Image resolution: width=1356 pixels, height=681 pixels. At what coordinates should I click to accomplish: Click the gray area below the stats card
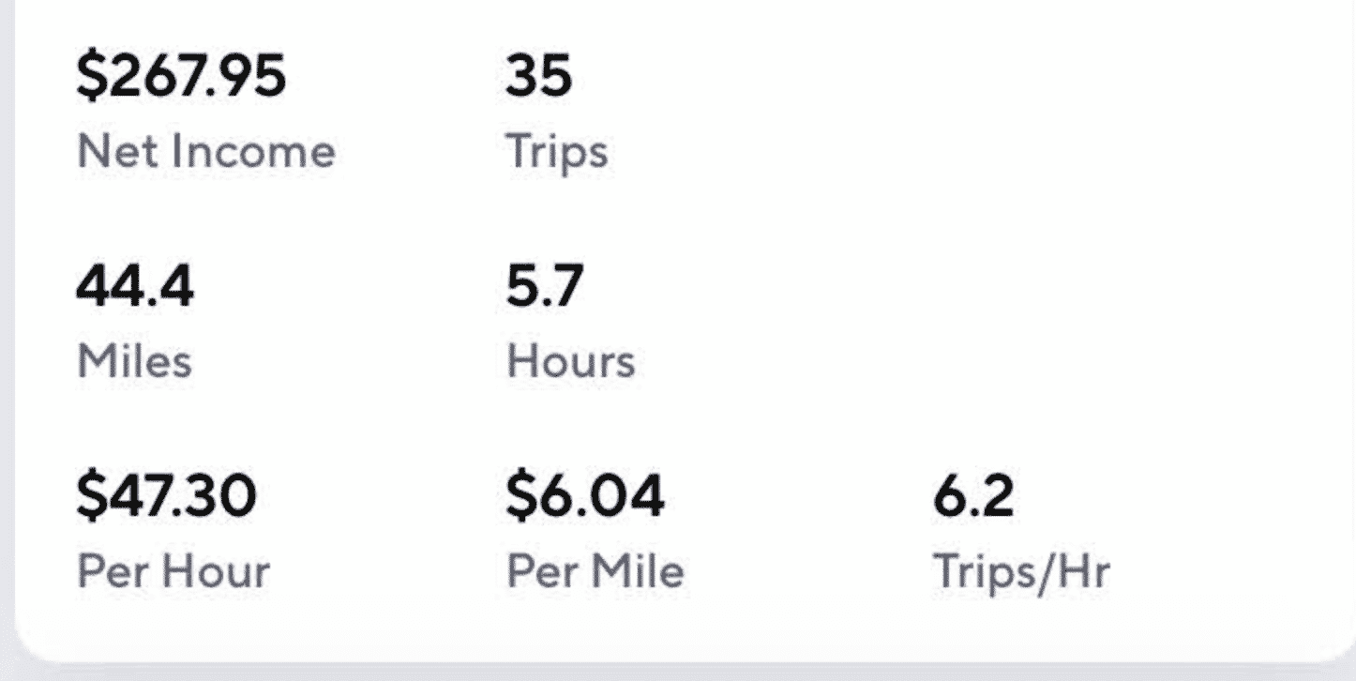pyautogui.click(x=678, y=673)
